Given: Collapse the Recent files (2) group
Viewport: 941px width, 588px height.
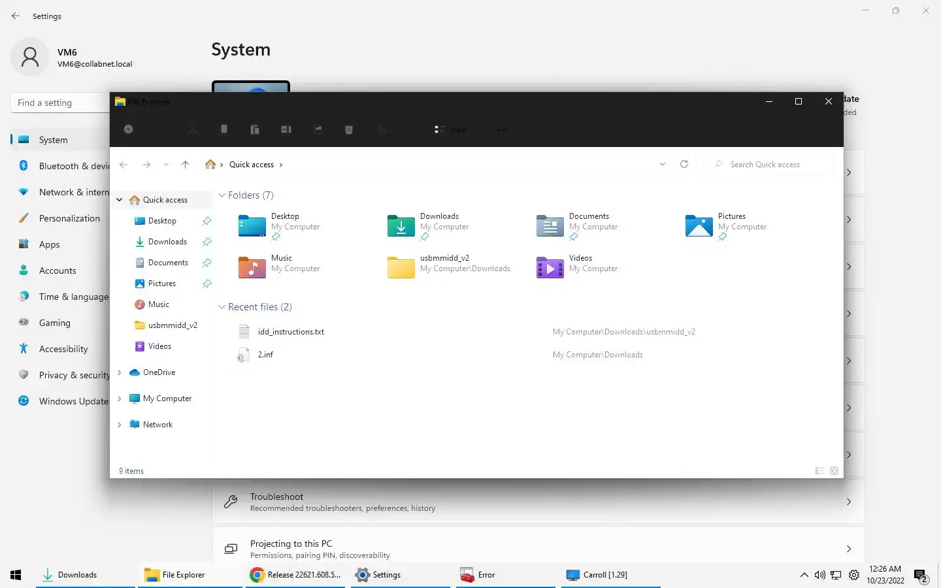Looking at the screenshot, I should click(x=222, y=307).
